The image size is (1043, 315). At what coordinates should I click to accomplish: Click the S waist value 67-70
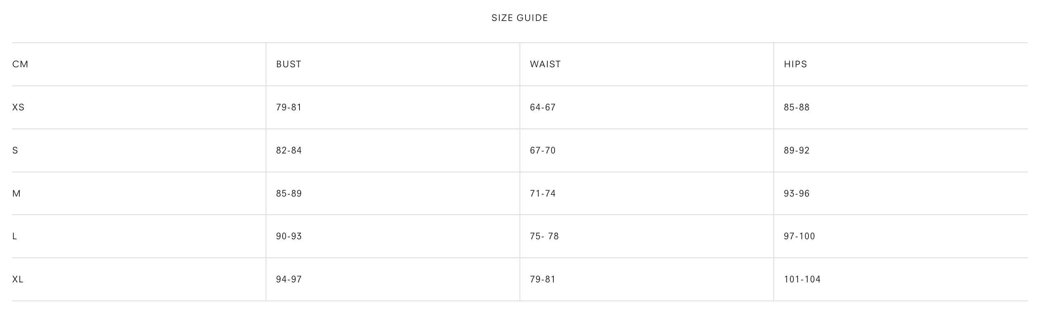pos(542,151)
